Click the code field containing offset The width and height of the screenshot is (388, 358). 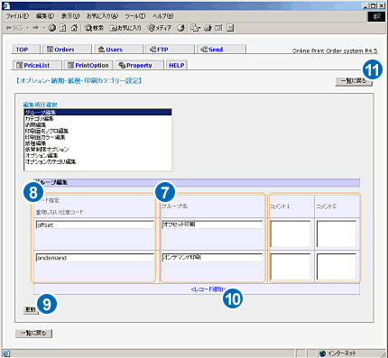click(95, 225)
